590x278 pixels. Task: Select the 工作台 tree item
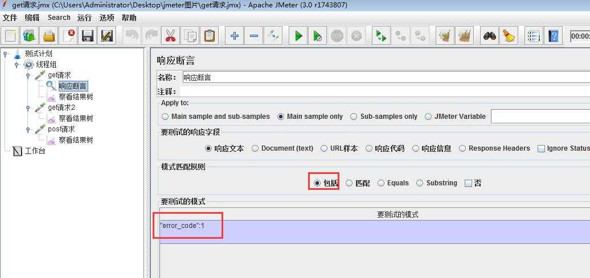coord(35,151)
